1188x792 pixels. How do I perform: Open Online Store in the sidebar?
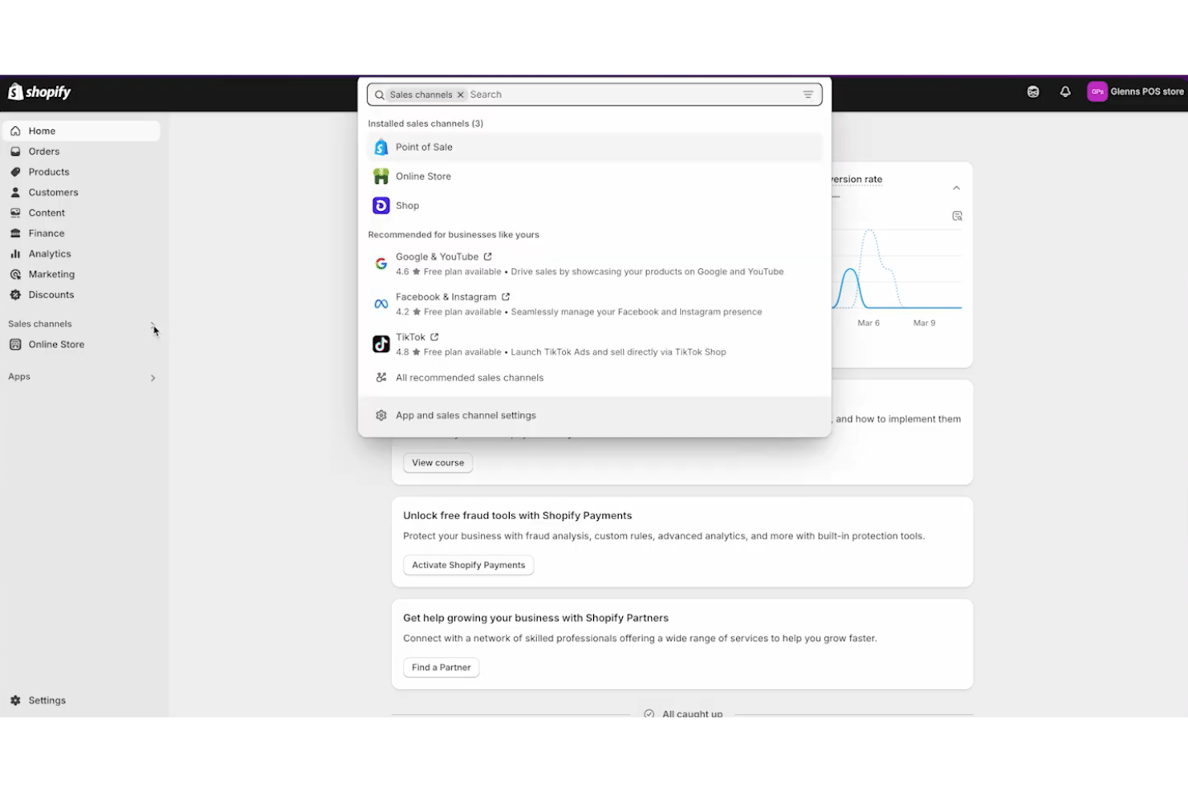(81, 344)
